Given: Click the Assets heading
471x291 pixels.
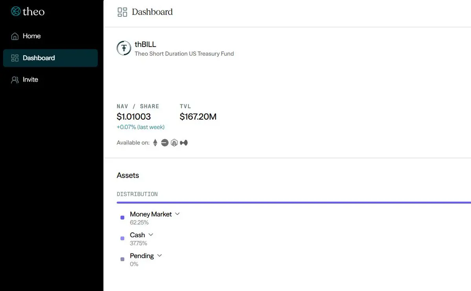Looking at the screenshot, I should click(128, 175).
